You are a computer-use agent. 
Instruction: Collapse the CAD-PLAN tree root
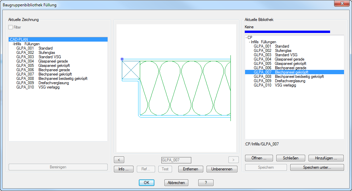[10, 40]
